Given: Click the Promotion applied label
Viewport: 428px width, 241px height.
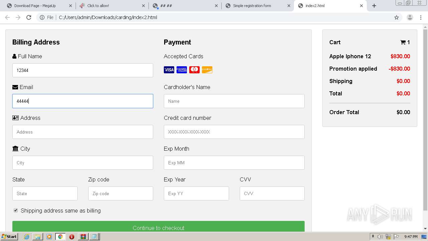Looking at the screenshot, I should (x=353, y=69).
